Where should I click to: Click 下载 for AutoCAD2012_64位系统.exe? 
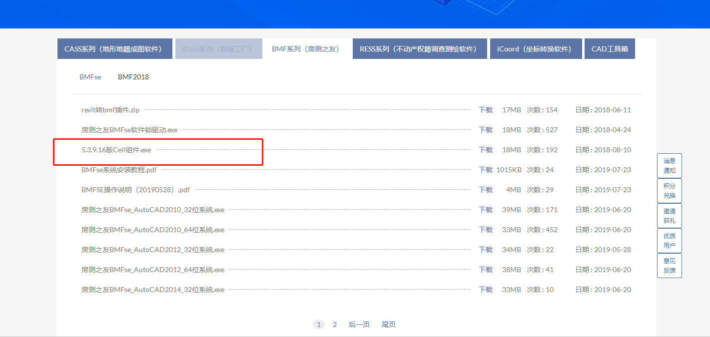pos(486,270)
